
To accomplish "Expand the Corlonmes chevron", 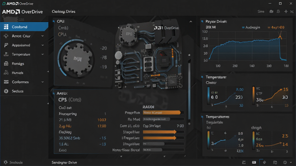I will coord(42,82).
